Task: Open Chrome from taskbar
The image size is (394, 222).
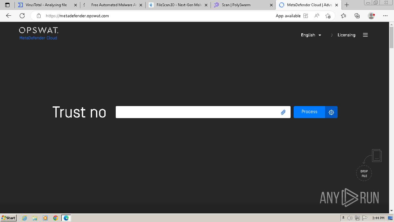Action: coord(56,218)
